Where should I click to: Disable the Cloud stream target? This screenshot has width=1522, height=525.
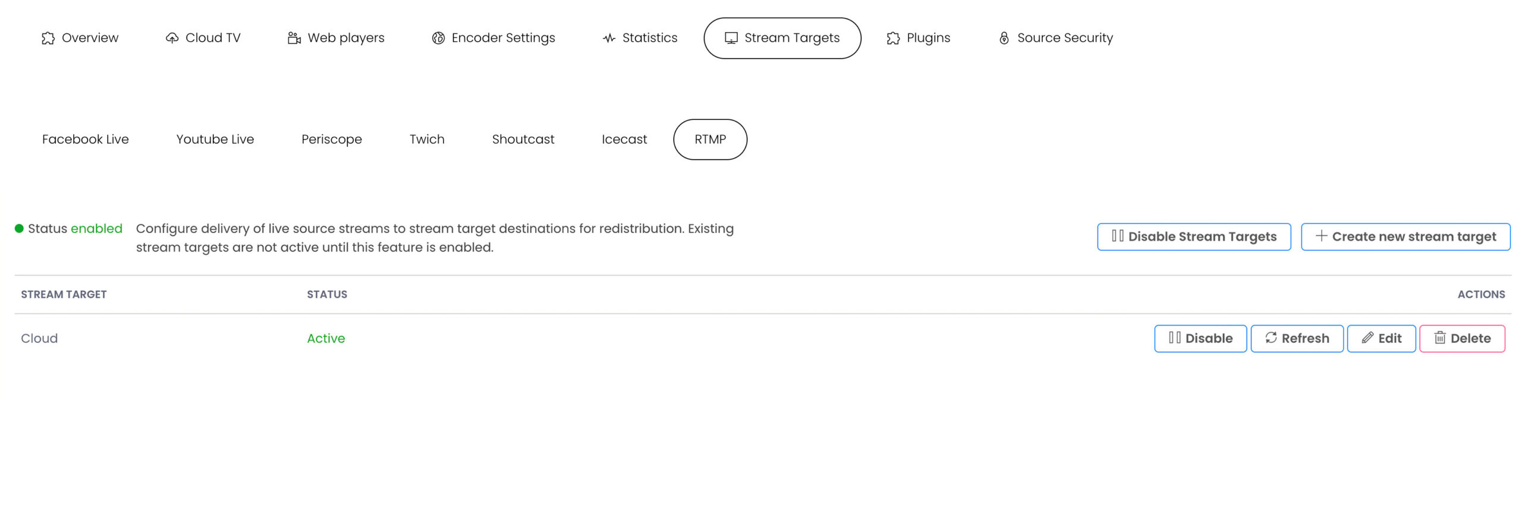click(x=1200, y=338)
